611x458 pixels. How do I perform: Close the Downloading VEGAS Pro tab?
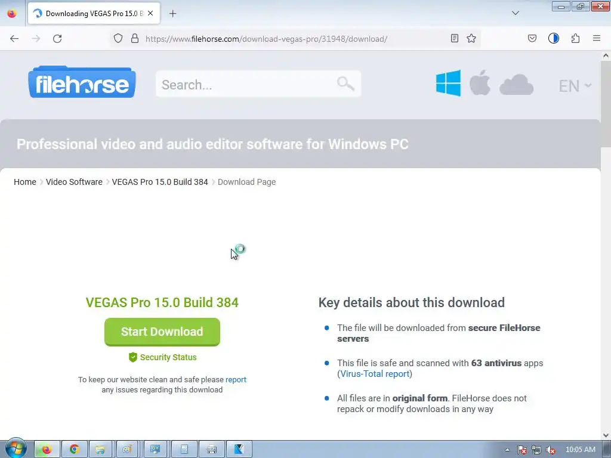pos(150,13)
